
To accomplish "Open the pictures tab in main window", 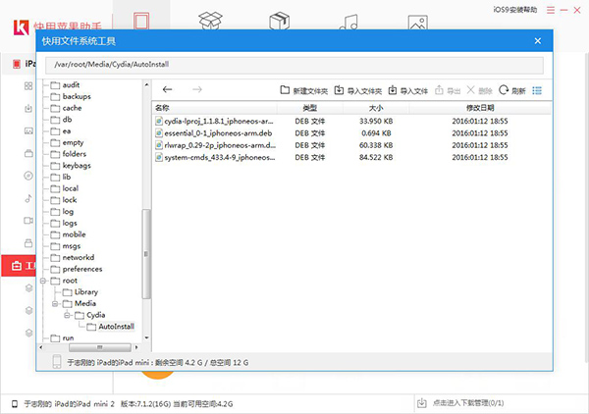I will tap(418, 22).
